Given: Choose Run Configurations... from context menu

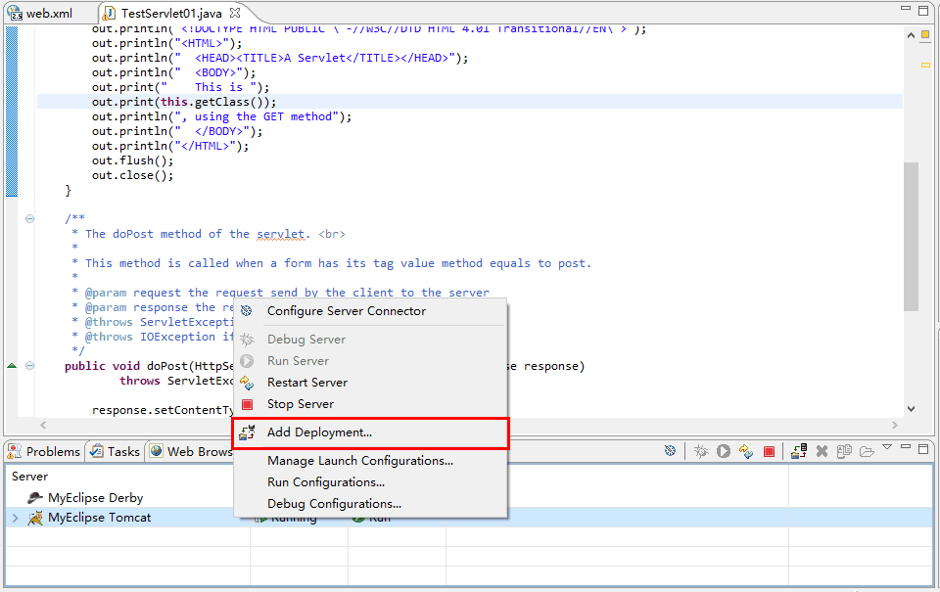Looking at the screenshot, I should coord(325,482).
